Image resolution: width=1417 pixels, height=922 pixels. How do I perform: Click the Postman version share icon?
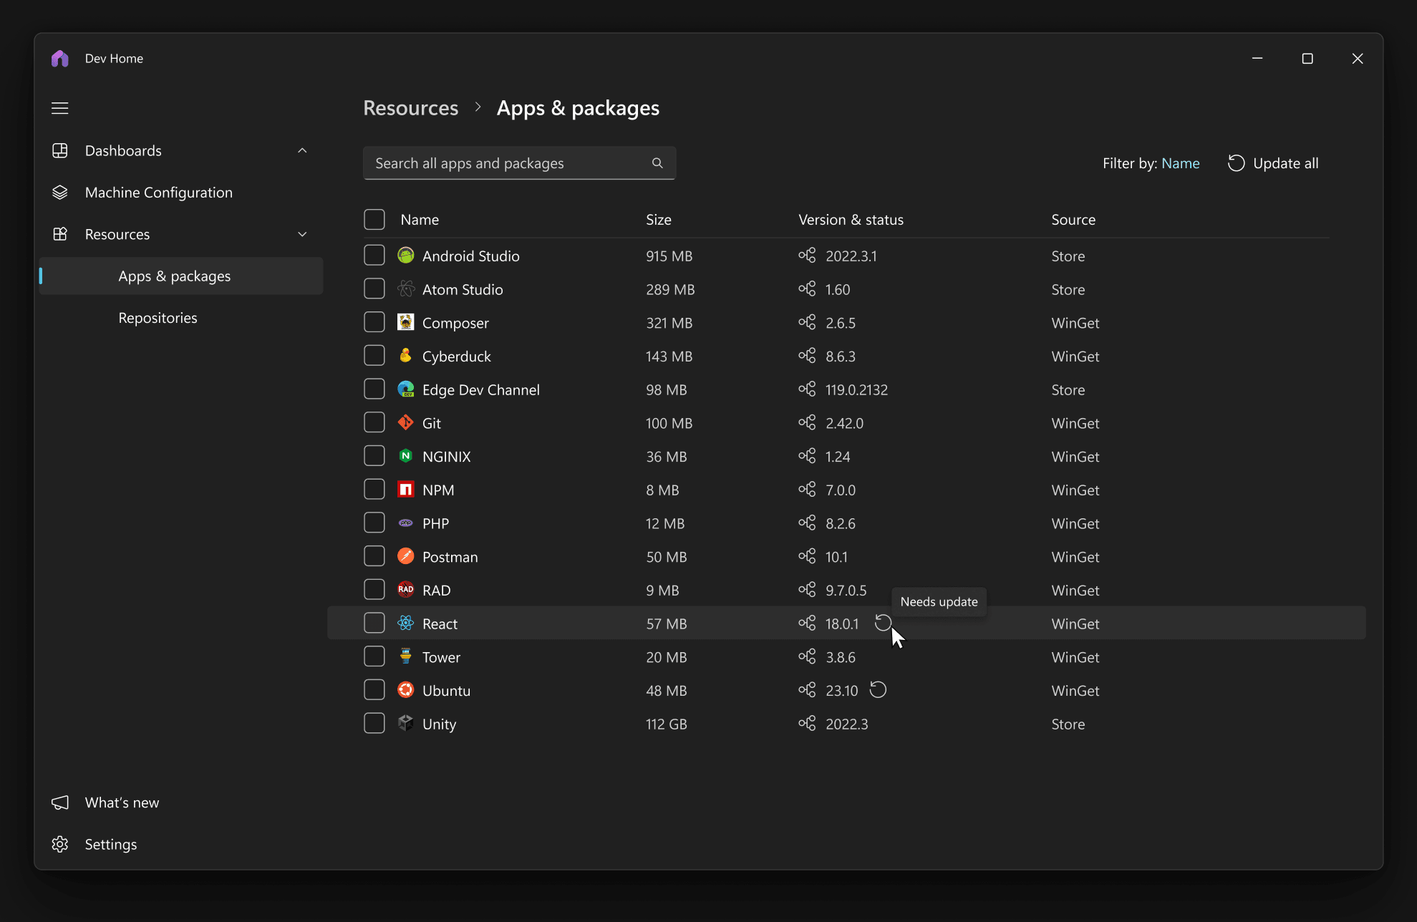[x=807, y=556]
